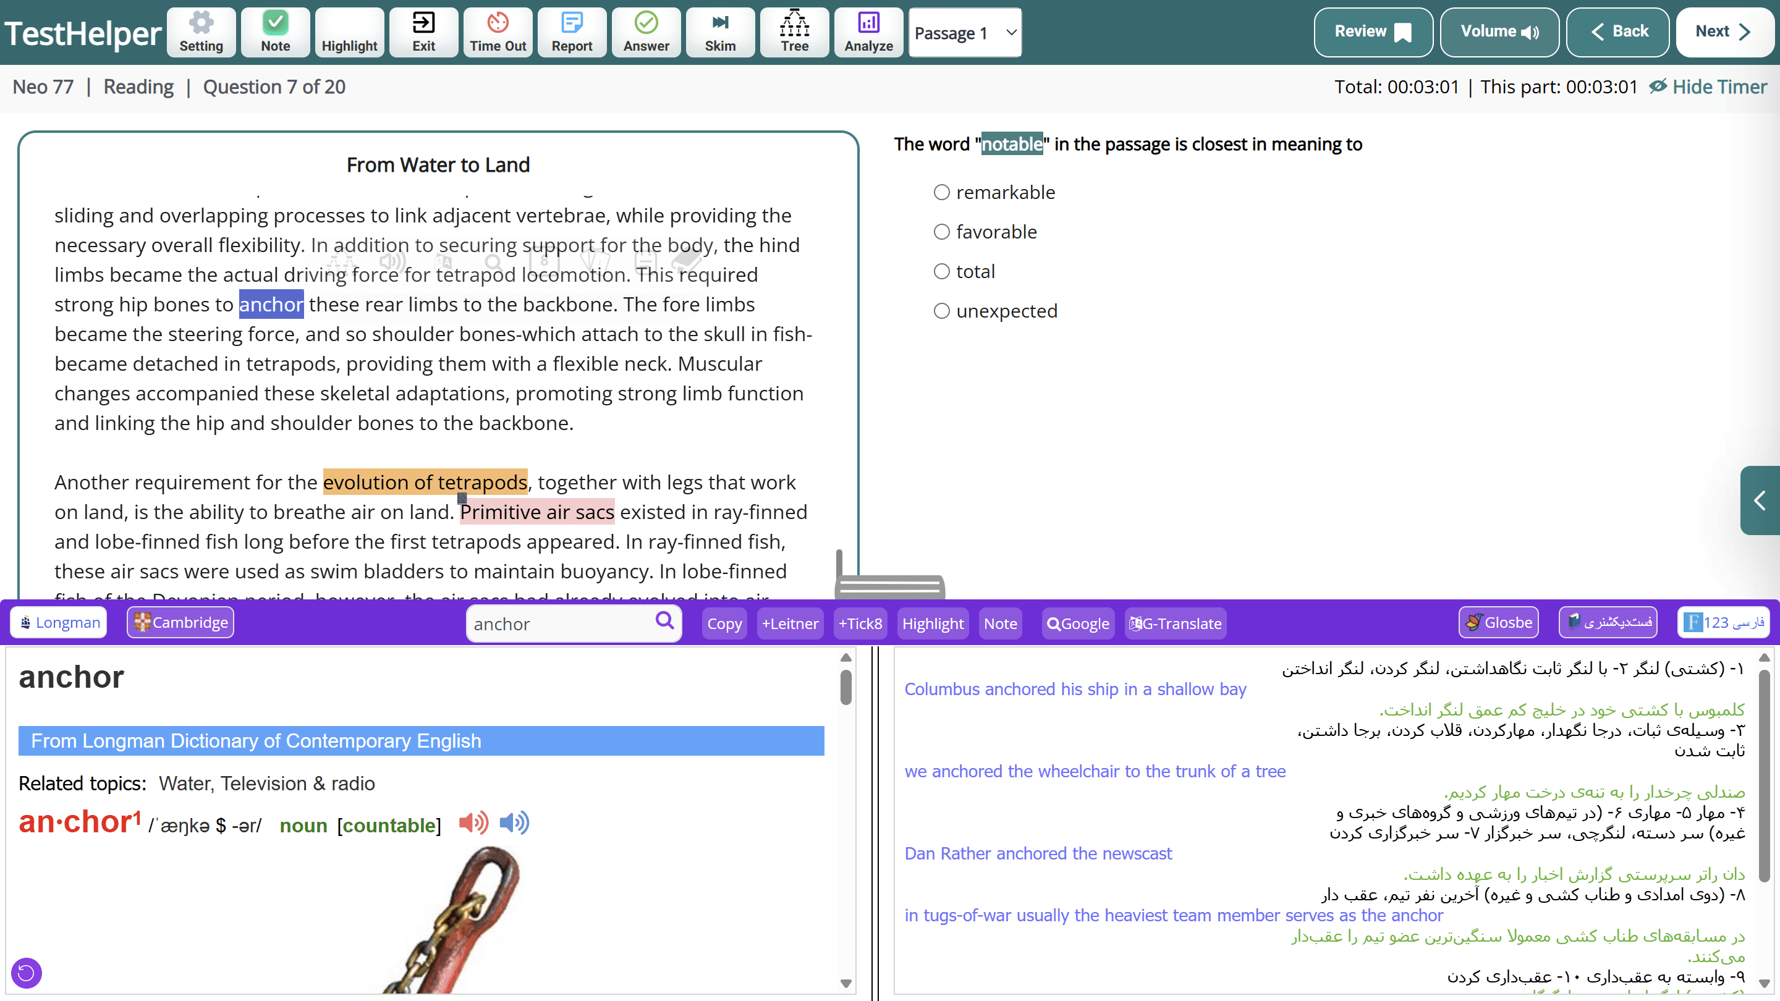Select the 'remarkable' answer option

point(942,192)
